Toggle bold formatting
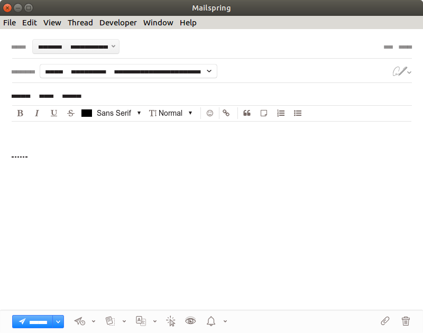Viewport: 423px width, 333px height. click(x=20, y=113)
